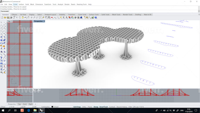Click the black layer color swatch
Screen dimensions: 200x113
point(52,107)
